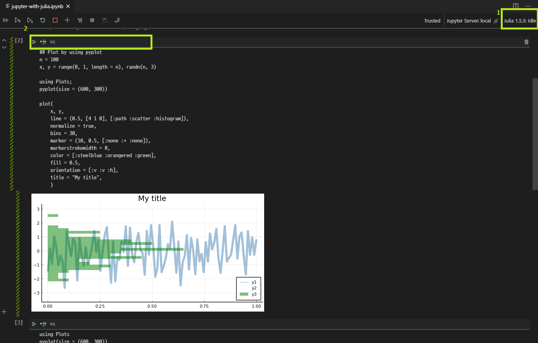The image size is (538, 343).
Task: Open the More Actions ellipsis menu
Action: coord(528,6)
